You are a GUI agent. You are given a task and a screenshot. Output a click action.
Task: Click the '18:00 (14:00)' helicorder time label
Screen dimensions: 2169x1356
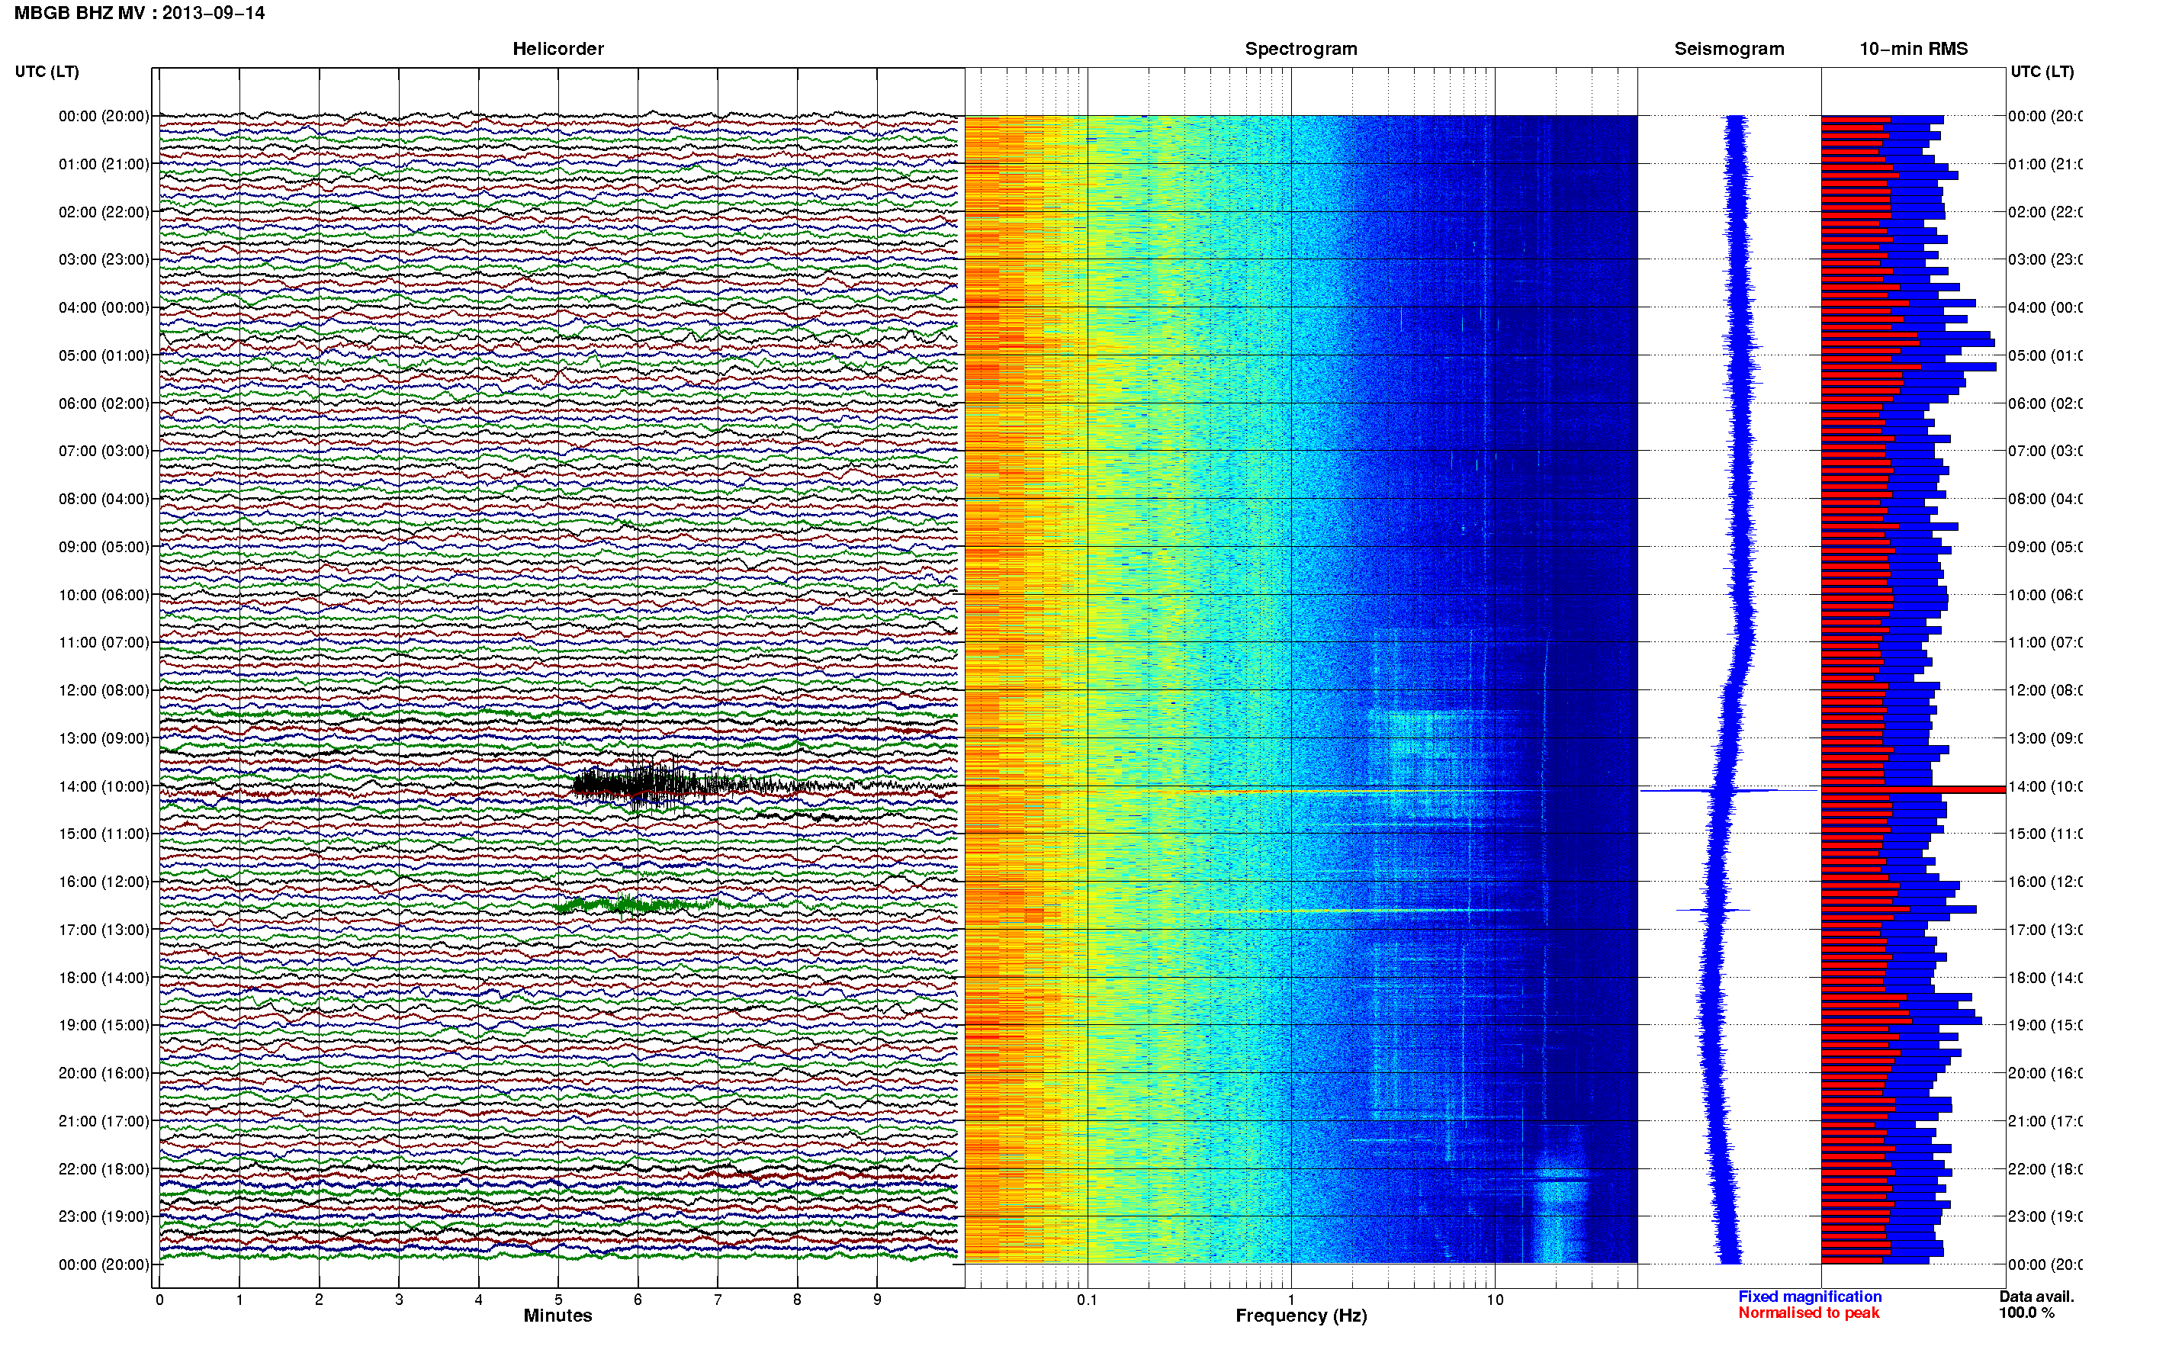104,978
